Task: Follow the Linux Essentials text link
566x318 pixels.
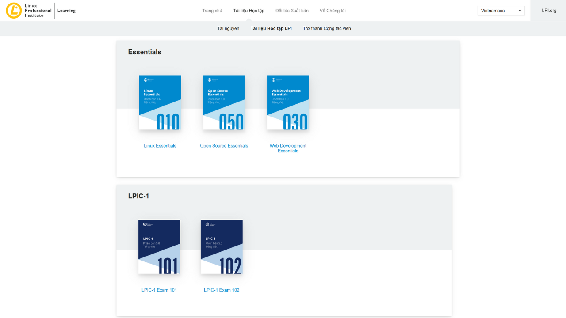Action: point(160,146)
